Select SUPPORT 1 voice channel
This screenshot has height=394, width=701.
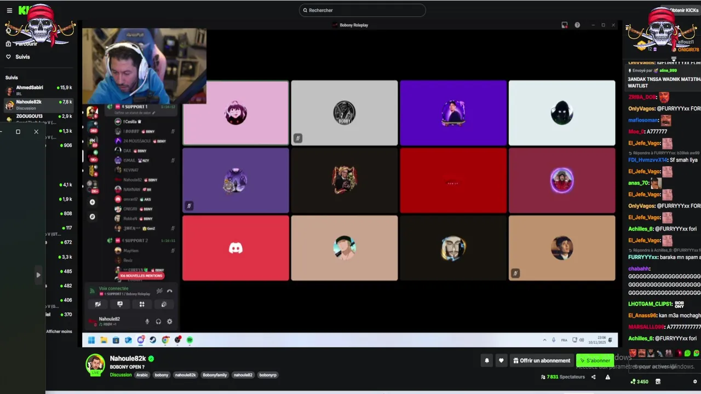tap(140, 107)
